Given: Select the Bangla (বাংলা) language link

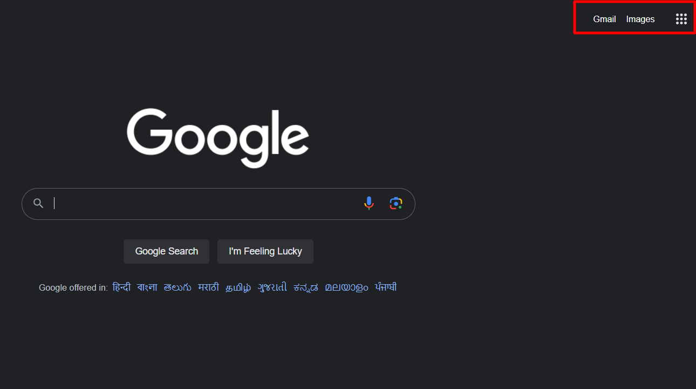Looking at the screenshot, I should point(147,287).
